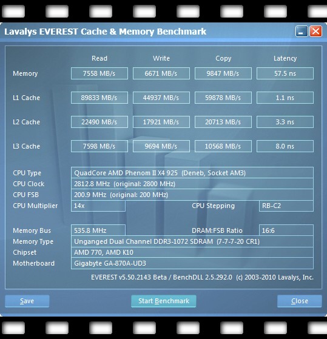Select L2 Cache Latency 3.3 ns

tap(285, 122)
